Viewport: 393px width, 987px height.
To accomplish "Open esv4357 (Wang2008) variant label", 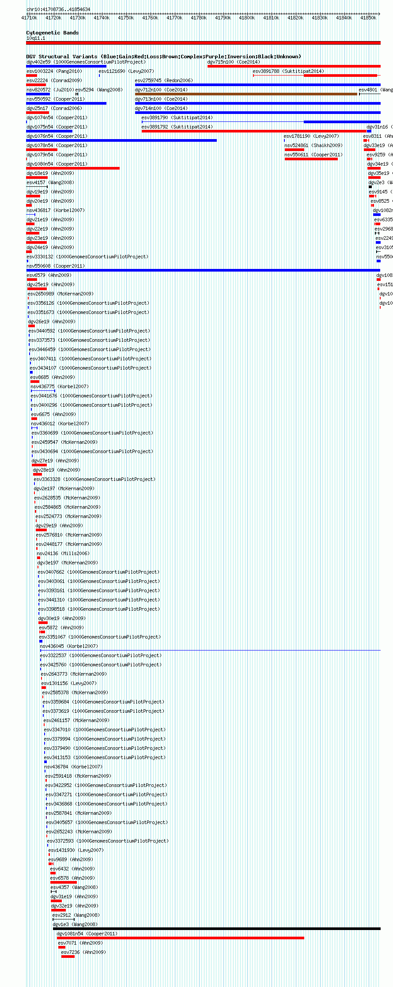I will (x=74, y=887).
